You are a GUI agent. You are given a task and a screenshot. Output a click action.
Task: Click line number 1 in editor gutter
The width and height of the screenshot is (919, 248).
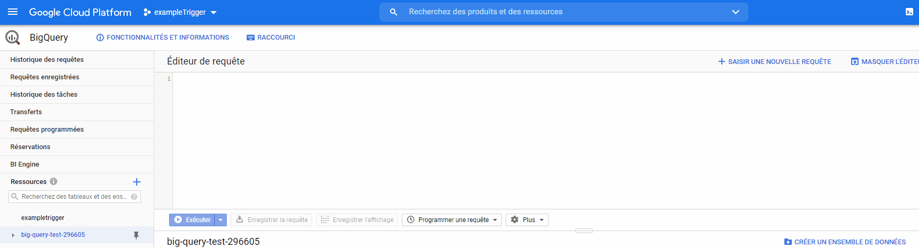coord(169,79)
